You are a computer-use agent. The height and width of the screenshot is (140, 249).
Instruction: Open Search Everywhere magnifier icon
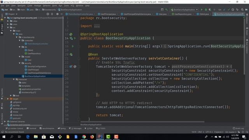[242, 10]
